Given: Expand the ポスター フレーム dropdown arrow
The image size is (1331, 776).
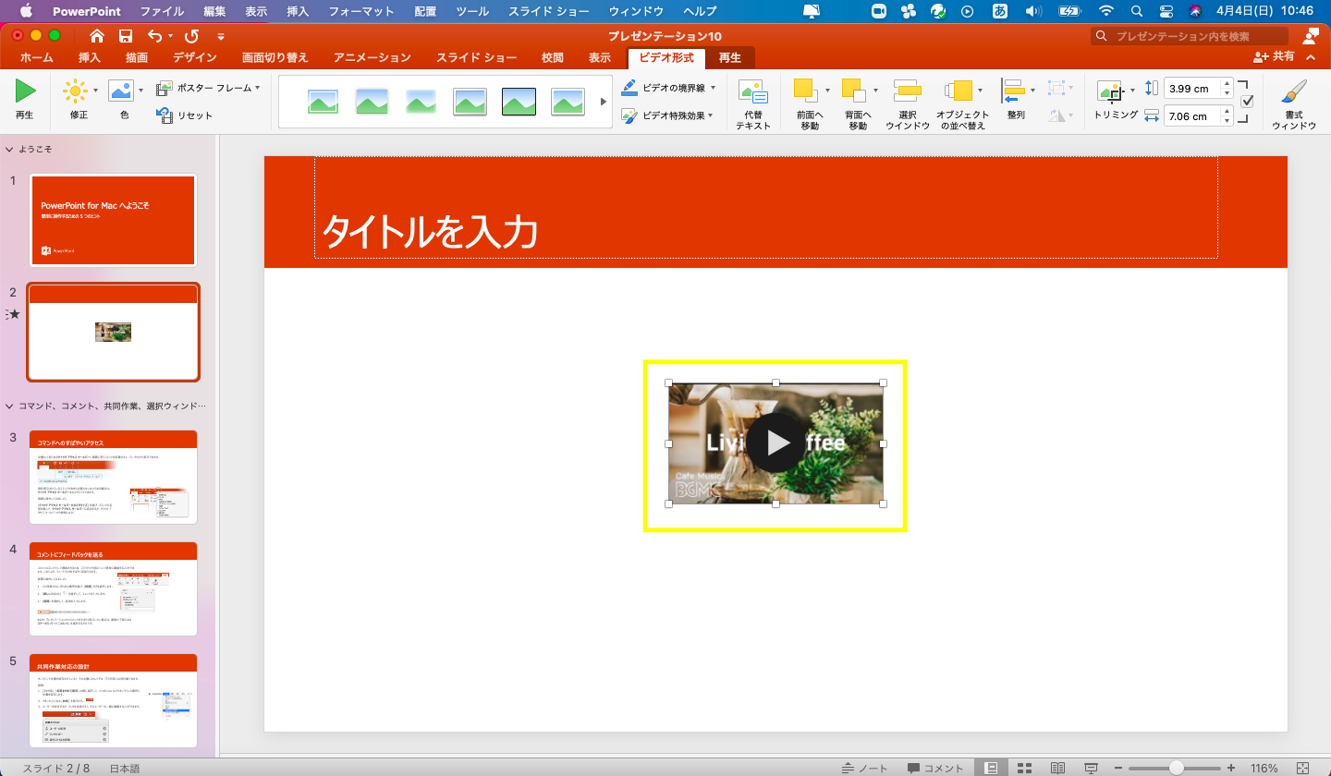Looking at the screenshot, I should pyautogui.click(x=257, y=88).
